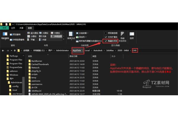Toggle the Preview pane (预览窗格) option
This screenshot has width=178, height=118.
pos(15,35)
